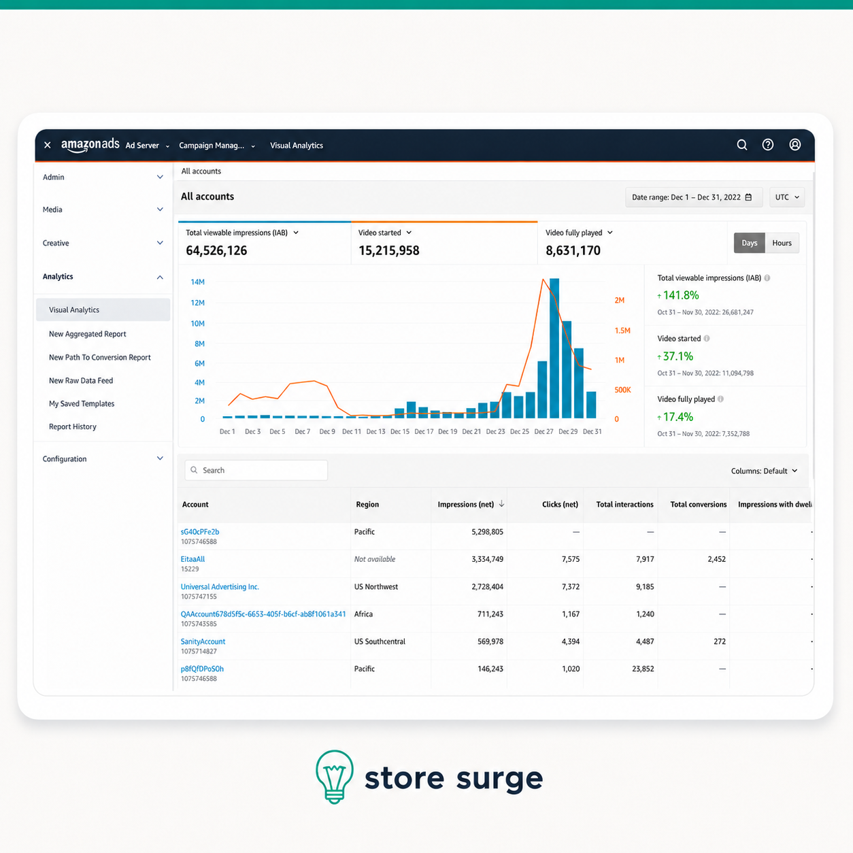Click the 64,526,126 viewable impressions value
This screenshot has width=853, height=853.
pos(216,250)
